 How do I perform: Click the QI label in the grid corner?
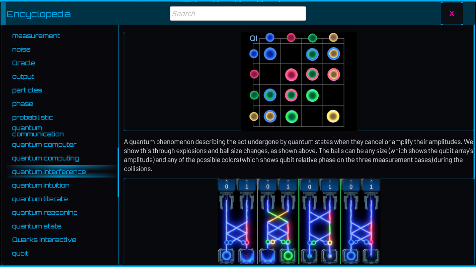(x=253, y=38)
